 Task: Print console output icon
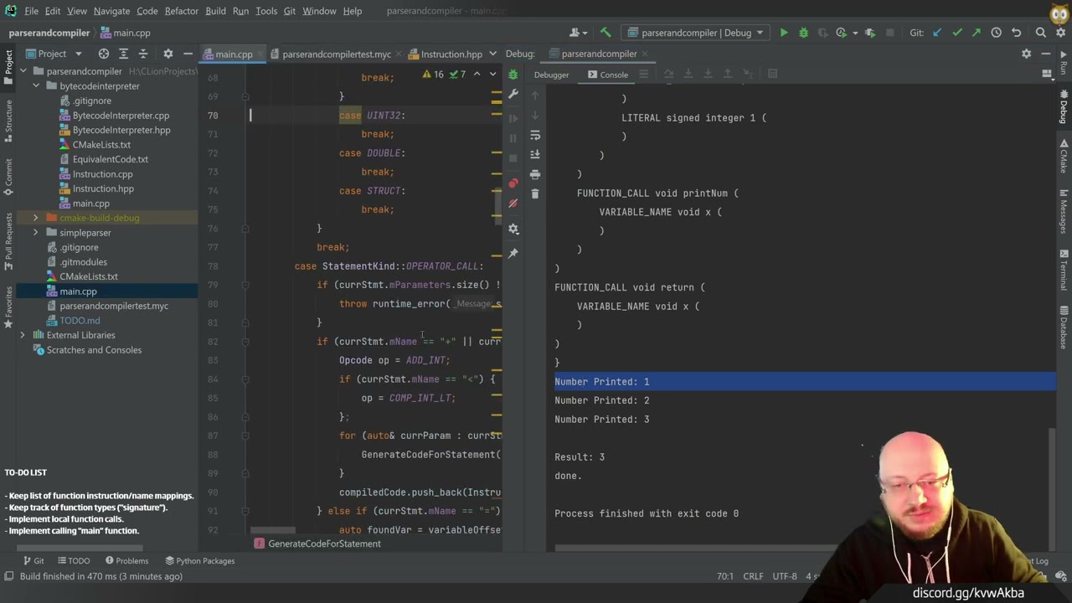coord(535,174)
